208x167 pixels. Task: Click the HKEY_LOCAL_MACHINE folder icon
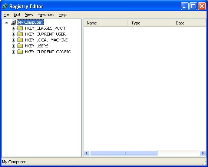tap(20, 40)
